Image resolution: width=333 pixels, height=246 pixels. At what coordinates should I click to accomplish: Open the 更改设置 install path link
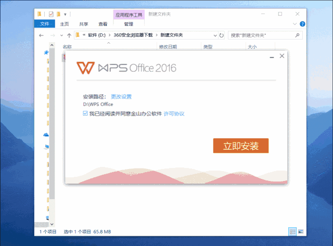pos(121,97)
